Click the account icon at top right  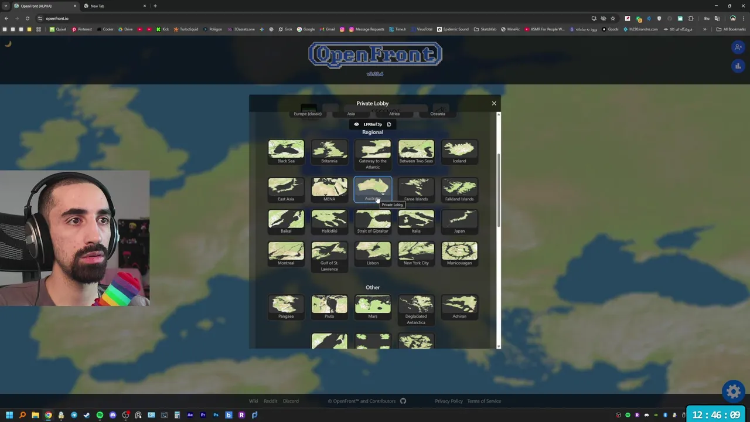(x=738, y=47)
